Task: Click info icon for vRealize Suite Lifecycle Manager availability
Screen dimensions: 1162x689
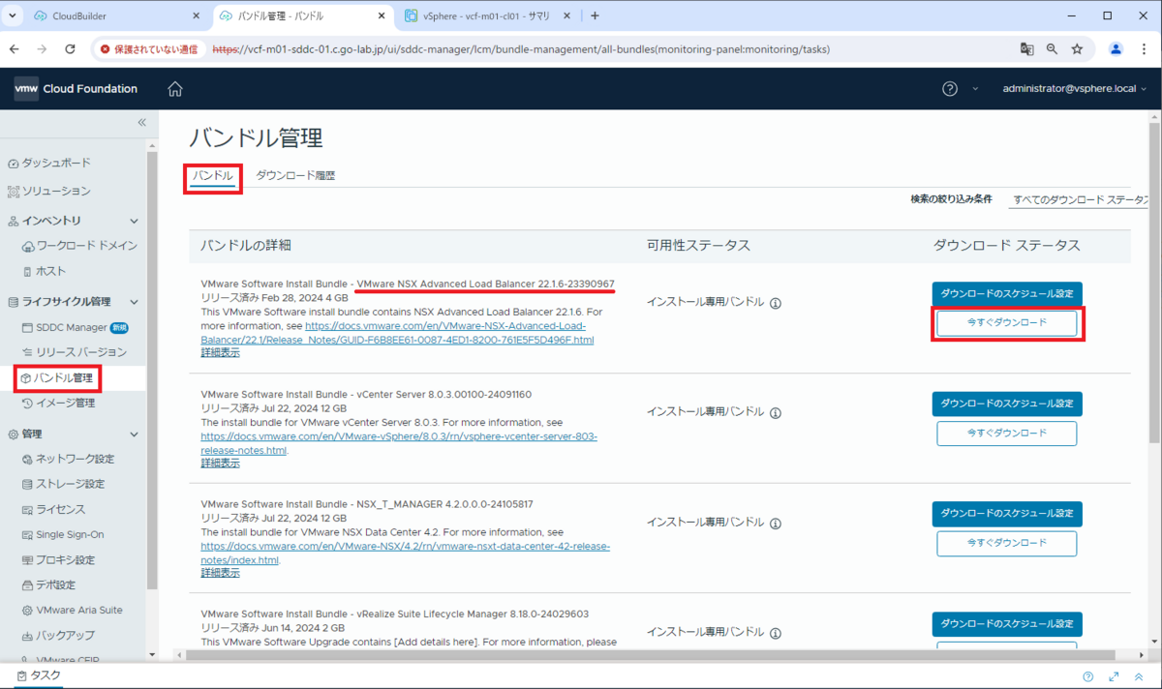Action: [x=776, y=632]
